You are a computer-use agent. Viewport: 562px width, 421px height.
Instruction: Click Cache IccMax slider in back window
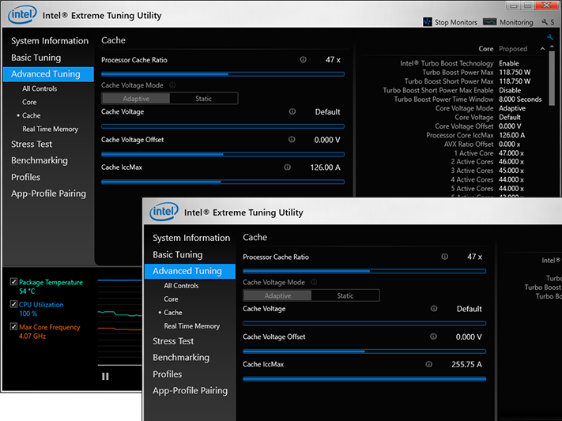[x=223, y=182]
